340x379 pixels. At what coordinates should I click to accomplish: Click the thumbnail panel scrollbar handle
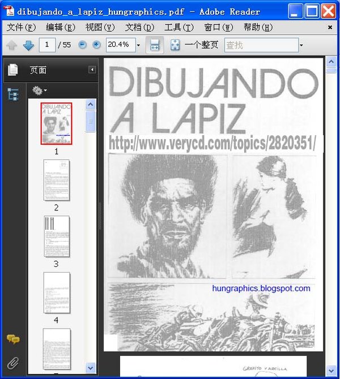pyautogui.click(x=91, y=121)
